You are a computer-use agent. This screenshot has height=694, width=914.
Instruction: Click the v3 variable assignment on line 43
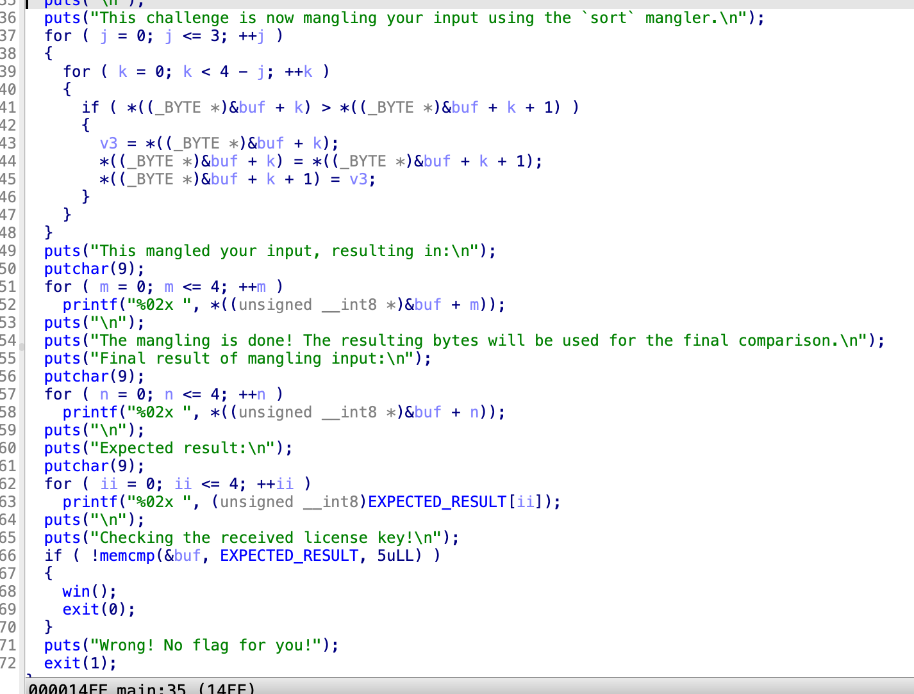coord(108,143)
